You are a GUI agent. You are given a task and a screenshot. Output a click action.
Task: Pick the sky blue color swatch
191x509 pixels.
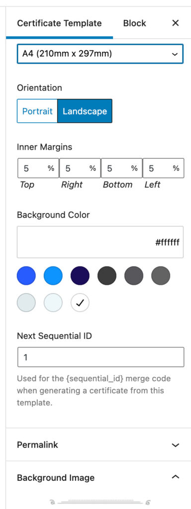tap(53, 275)
